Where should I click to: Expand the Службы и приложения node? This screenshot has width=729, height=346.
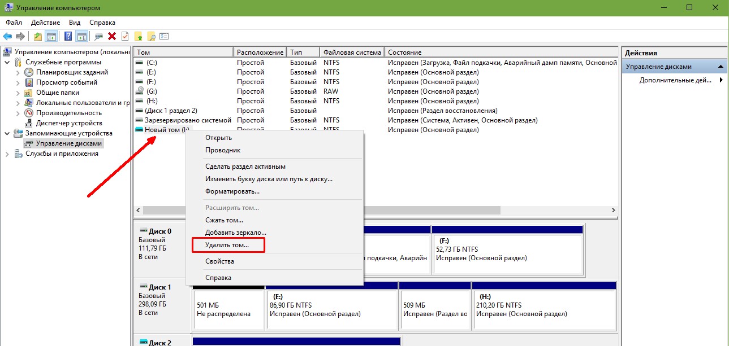point(7,154)
